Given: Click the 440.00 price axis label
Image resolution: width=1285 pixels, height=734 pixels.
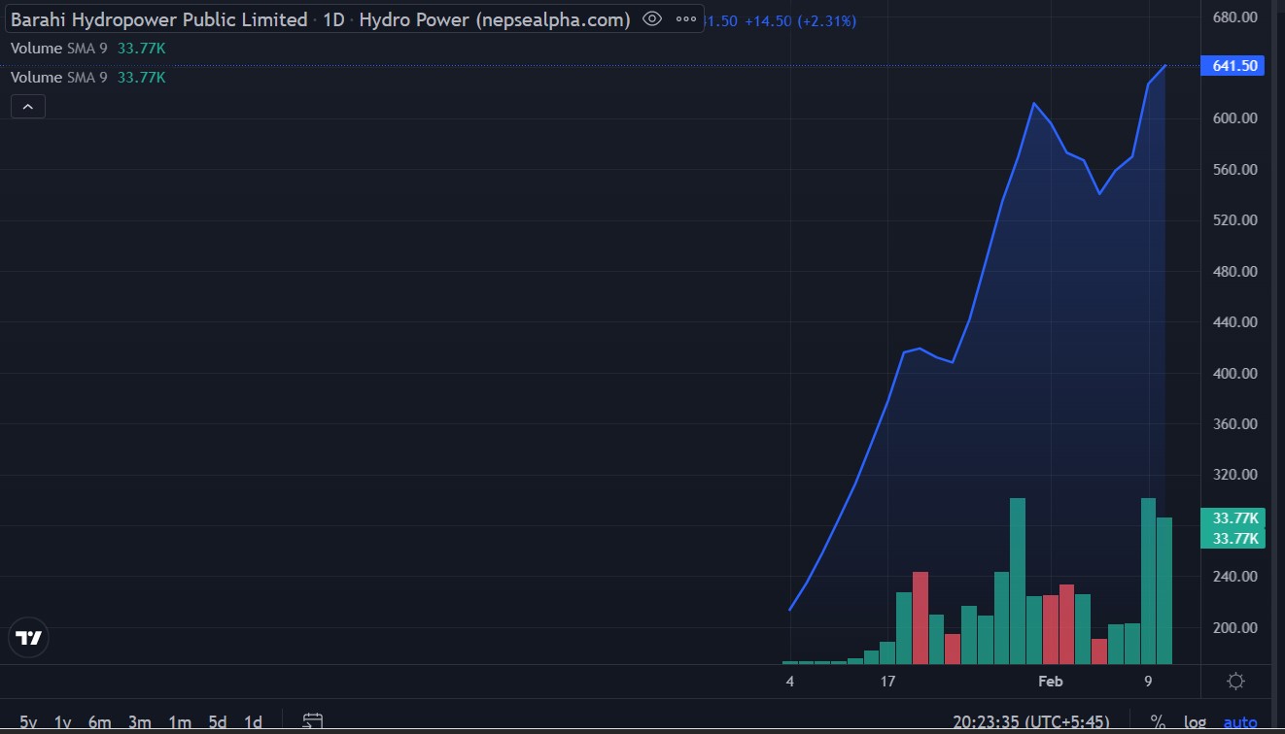Looking at the screenshot, I should pyautogui.click(x=1235, y=322).
